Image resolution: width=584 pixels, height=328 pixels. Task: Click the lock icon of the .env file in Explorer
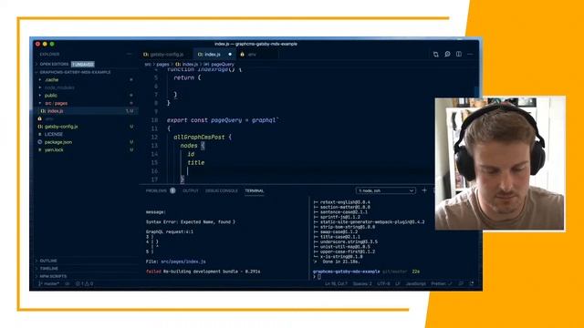pyautogui.click(x=39, y=118)
